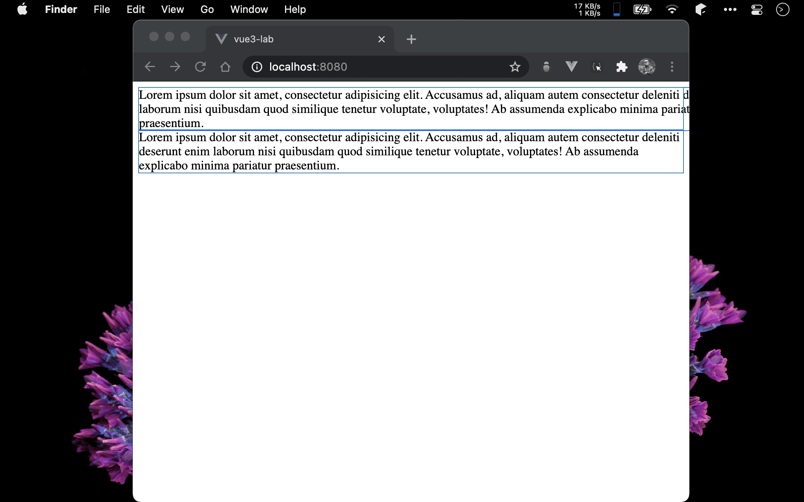Image resolution: width=804 pixels, height=502 pixels.
Task: Open the Wi-Fi status menu
Action: pyautogui.click(x=672, y=9)
